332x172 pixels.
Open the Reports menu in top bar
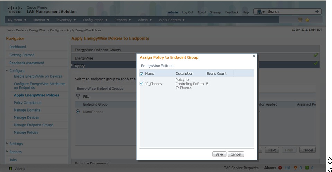tap(123, 20)
